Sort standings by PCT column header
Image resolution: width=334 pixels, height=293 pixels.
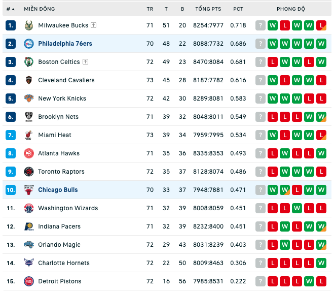238,9
